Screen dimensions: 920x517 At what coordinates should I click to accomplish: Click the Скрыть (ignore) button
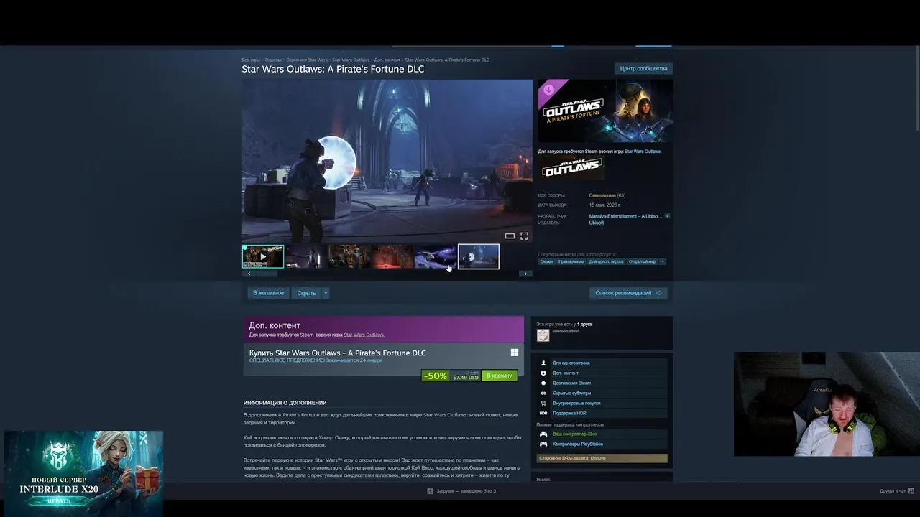click(x=306, y=293)
